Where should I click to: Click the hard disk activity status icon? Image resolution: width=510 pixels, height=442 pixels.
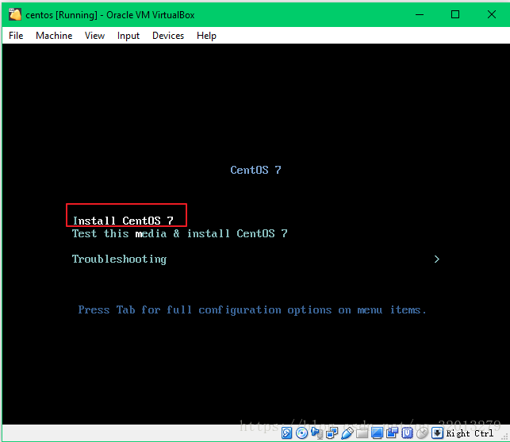tap(286, 433)
